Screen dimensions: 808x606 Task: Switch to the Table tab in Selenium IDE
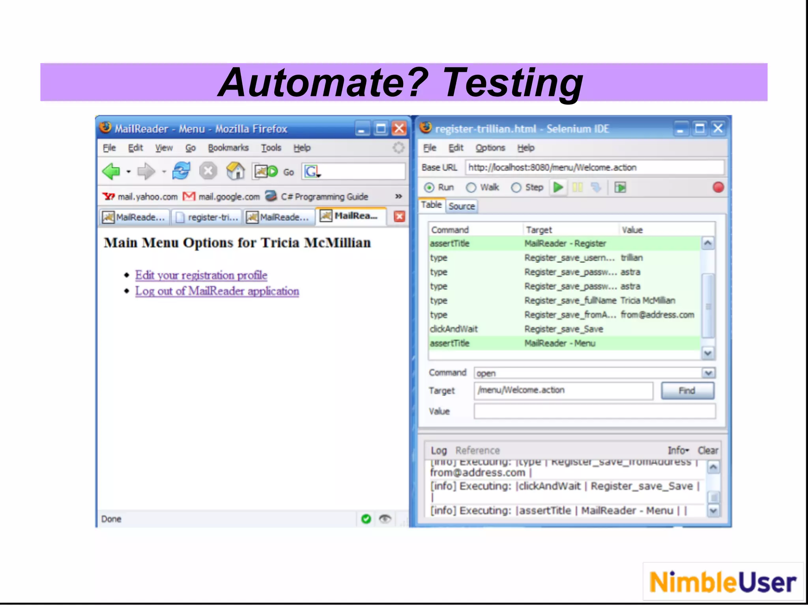point(431,205)
